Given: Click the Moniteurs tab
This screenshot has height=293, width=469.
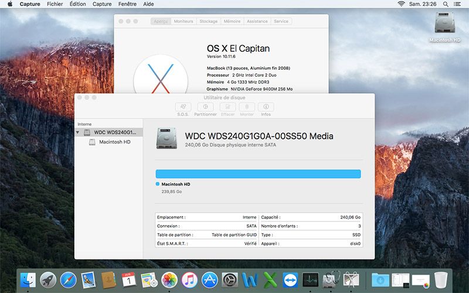Looking at the screenshot, I should (183, 21).
